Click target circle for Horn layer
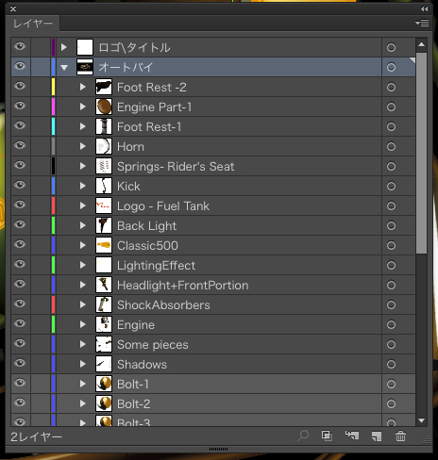The image size is (438, 460). click(391, 146)
